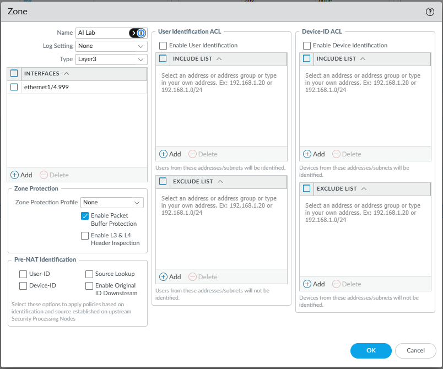Enable Original ID Downstream checkbox
Screen dimensions: 443x369
89,286
